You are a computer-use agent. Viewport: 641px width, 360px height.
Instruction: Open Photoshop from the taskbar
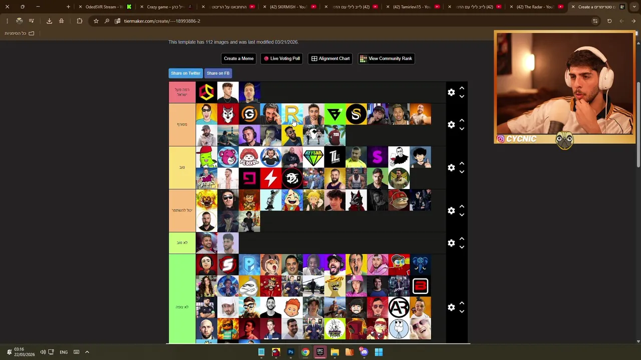[290, 352]
